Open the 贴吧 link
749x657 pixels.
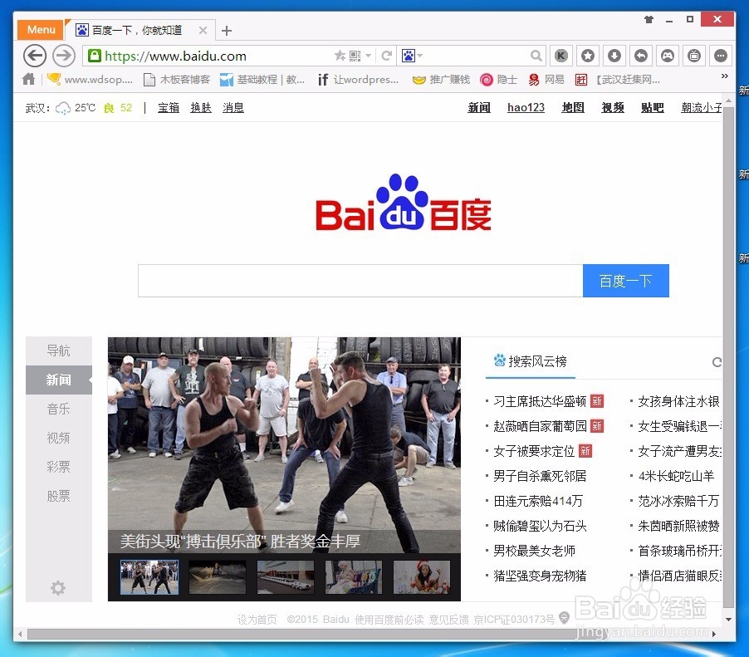tap(653, 108)
